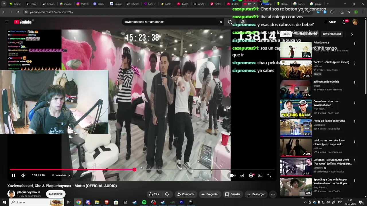Open subtitles/captions button
The image size is (367, 206).
click(x=242, y=175)
